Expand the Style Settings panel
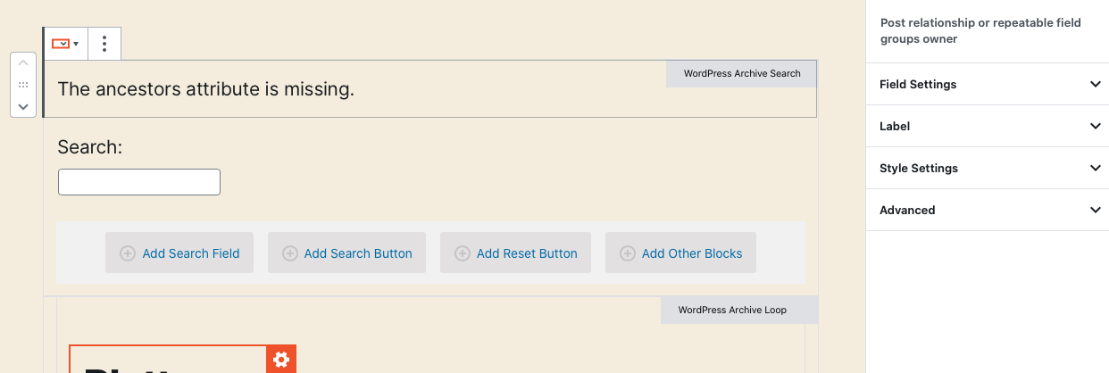The image size is (1109, 373). (988, 168)
